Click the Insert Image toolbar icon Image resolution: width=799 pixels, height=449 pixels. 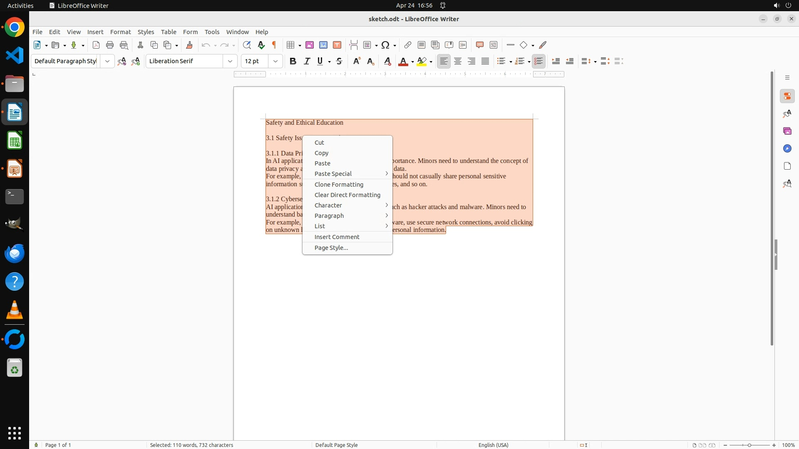(310, 45)
